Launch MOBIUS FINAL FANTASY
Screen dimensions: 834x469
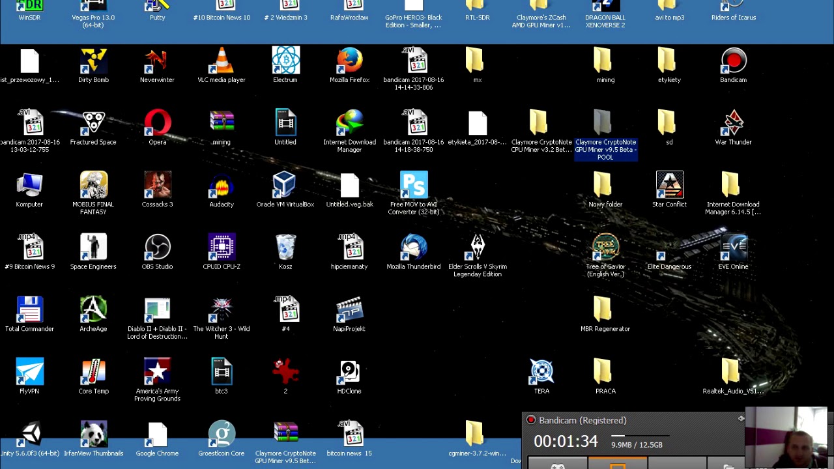(93, 186)
